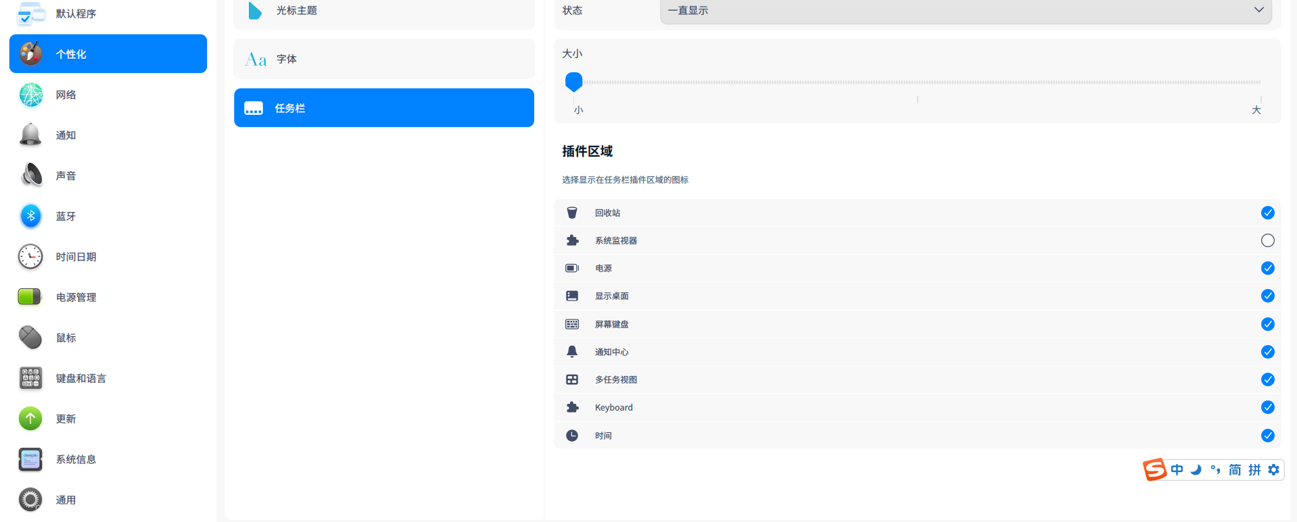
Task: Click the Sogou input method logo
Action: 1155,469
